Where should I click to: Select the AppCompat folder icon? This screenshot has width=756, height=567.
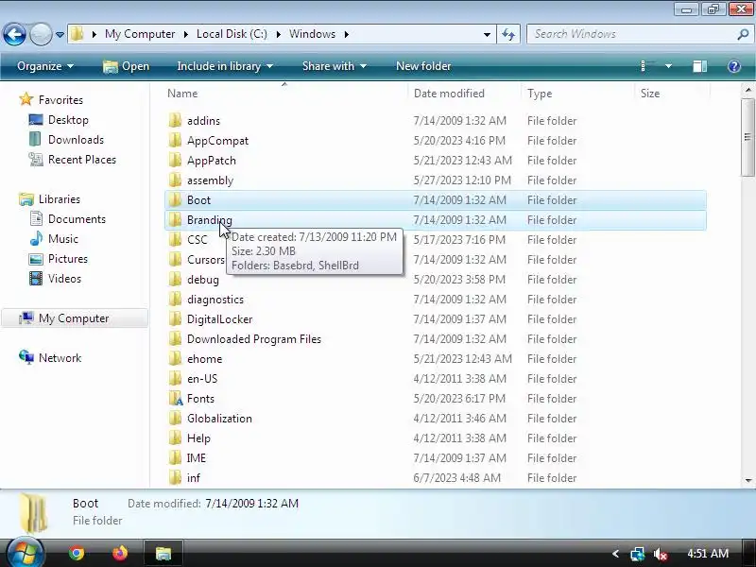point(175,140)
